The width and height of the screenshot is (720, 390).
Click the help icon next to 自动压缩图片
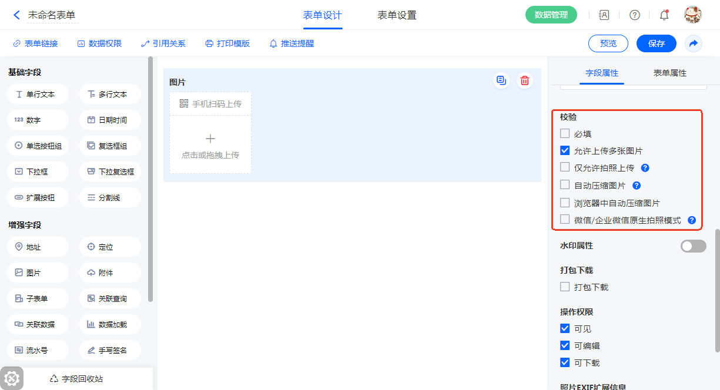tap(636, 186)
